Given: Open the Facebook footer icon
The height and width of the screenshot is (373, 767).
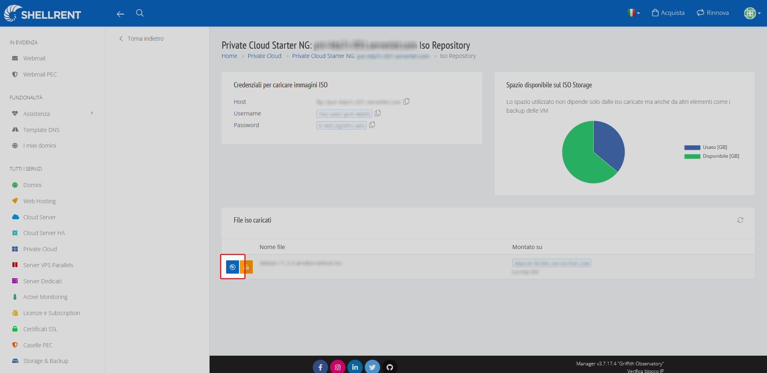Looking at the screenshot, I should coord(320,367).
